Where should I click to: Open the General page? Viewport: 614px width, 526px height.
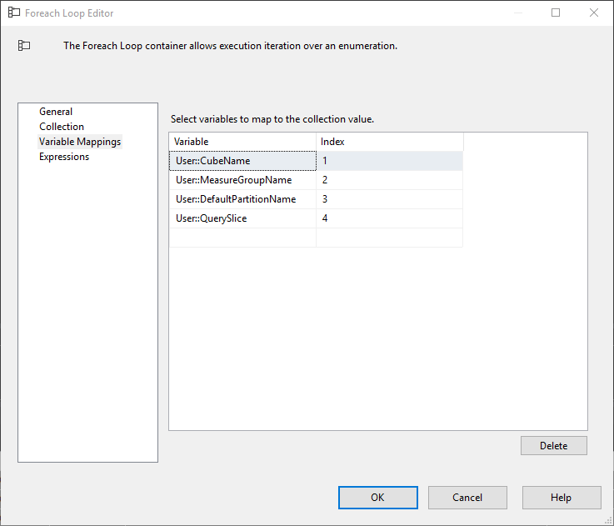(56, 112)
